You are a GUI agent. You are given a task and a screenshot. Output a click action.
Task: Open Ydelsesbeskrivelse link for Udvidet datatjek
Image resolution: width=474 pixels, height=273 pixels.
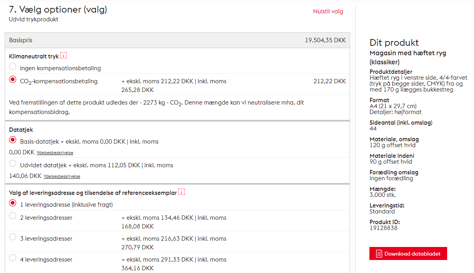pyautogui.click(x=62, y=176)
